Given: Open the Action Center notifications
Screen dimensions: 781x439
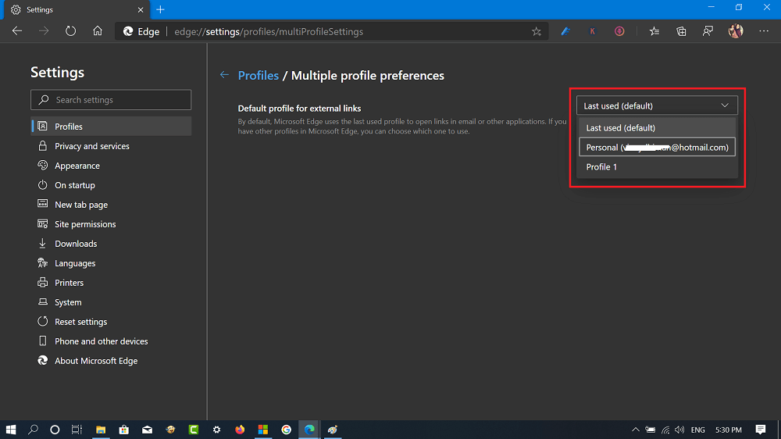Looking at the screenshot, I should click(761, 430).
